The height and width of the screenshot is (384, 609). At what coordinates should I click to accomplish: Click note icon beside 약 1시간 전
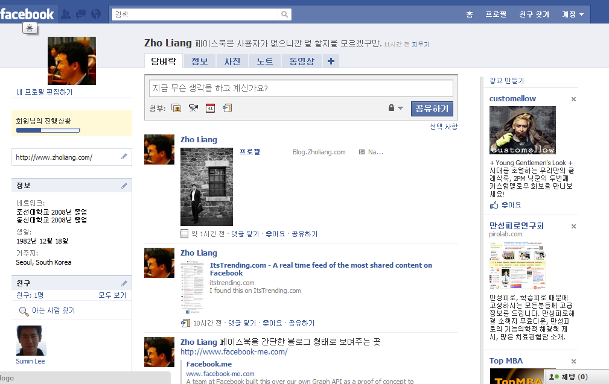point(185,234)
